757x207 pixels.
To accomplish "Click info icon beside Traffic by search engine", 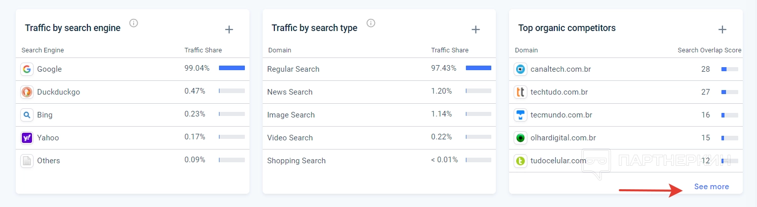I will coord(134,23).
